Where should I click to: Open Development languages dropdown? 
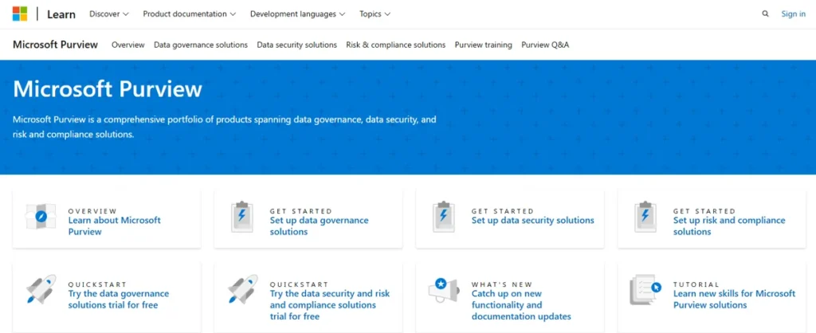point(298,14)
